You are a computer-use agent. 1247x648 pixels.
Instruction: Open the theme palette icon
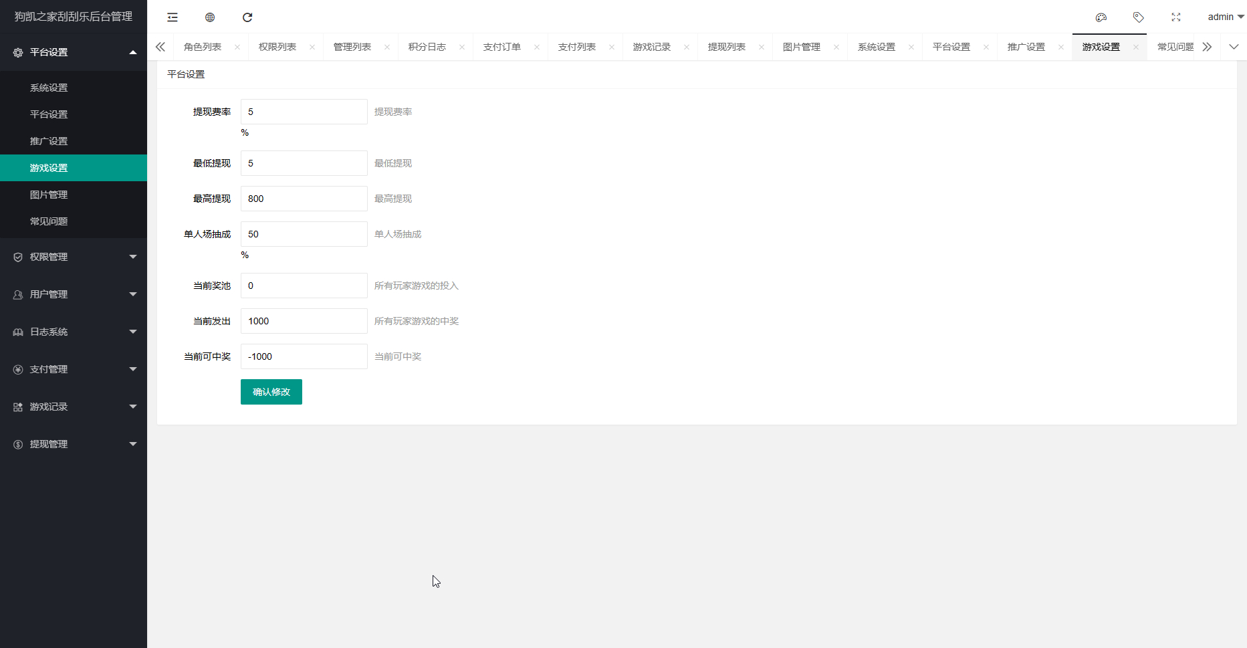1101,17
